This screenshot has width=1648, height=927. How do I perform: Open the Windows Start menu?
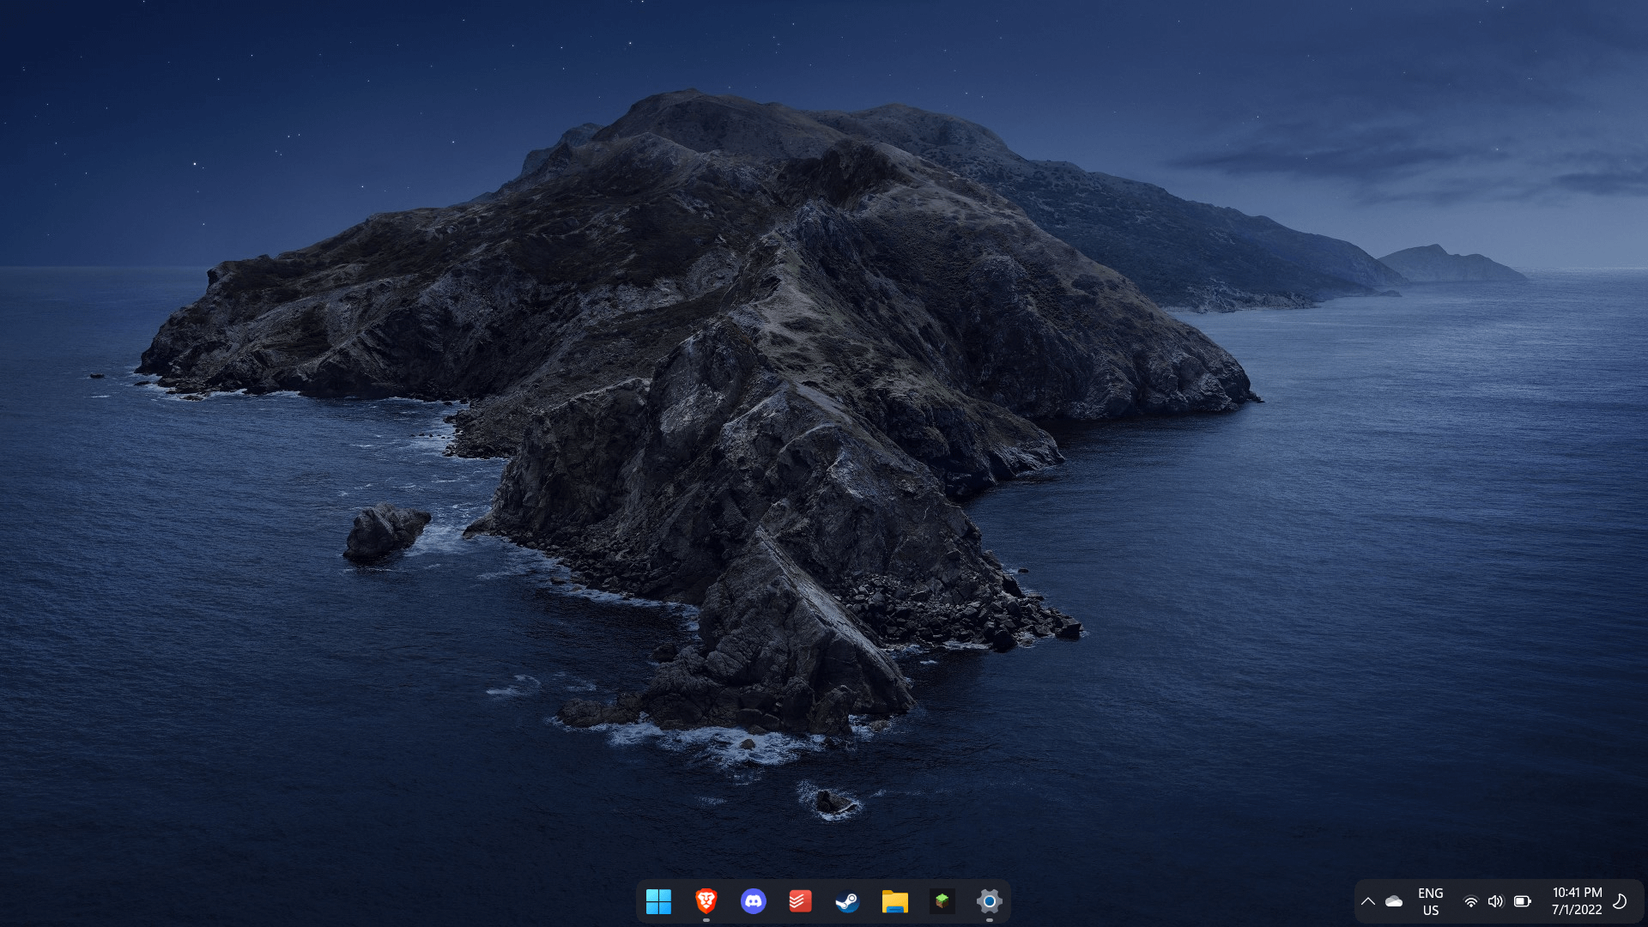[x=658, y=901]
